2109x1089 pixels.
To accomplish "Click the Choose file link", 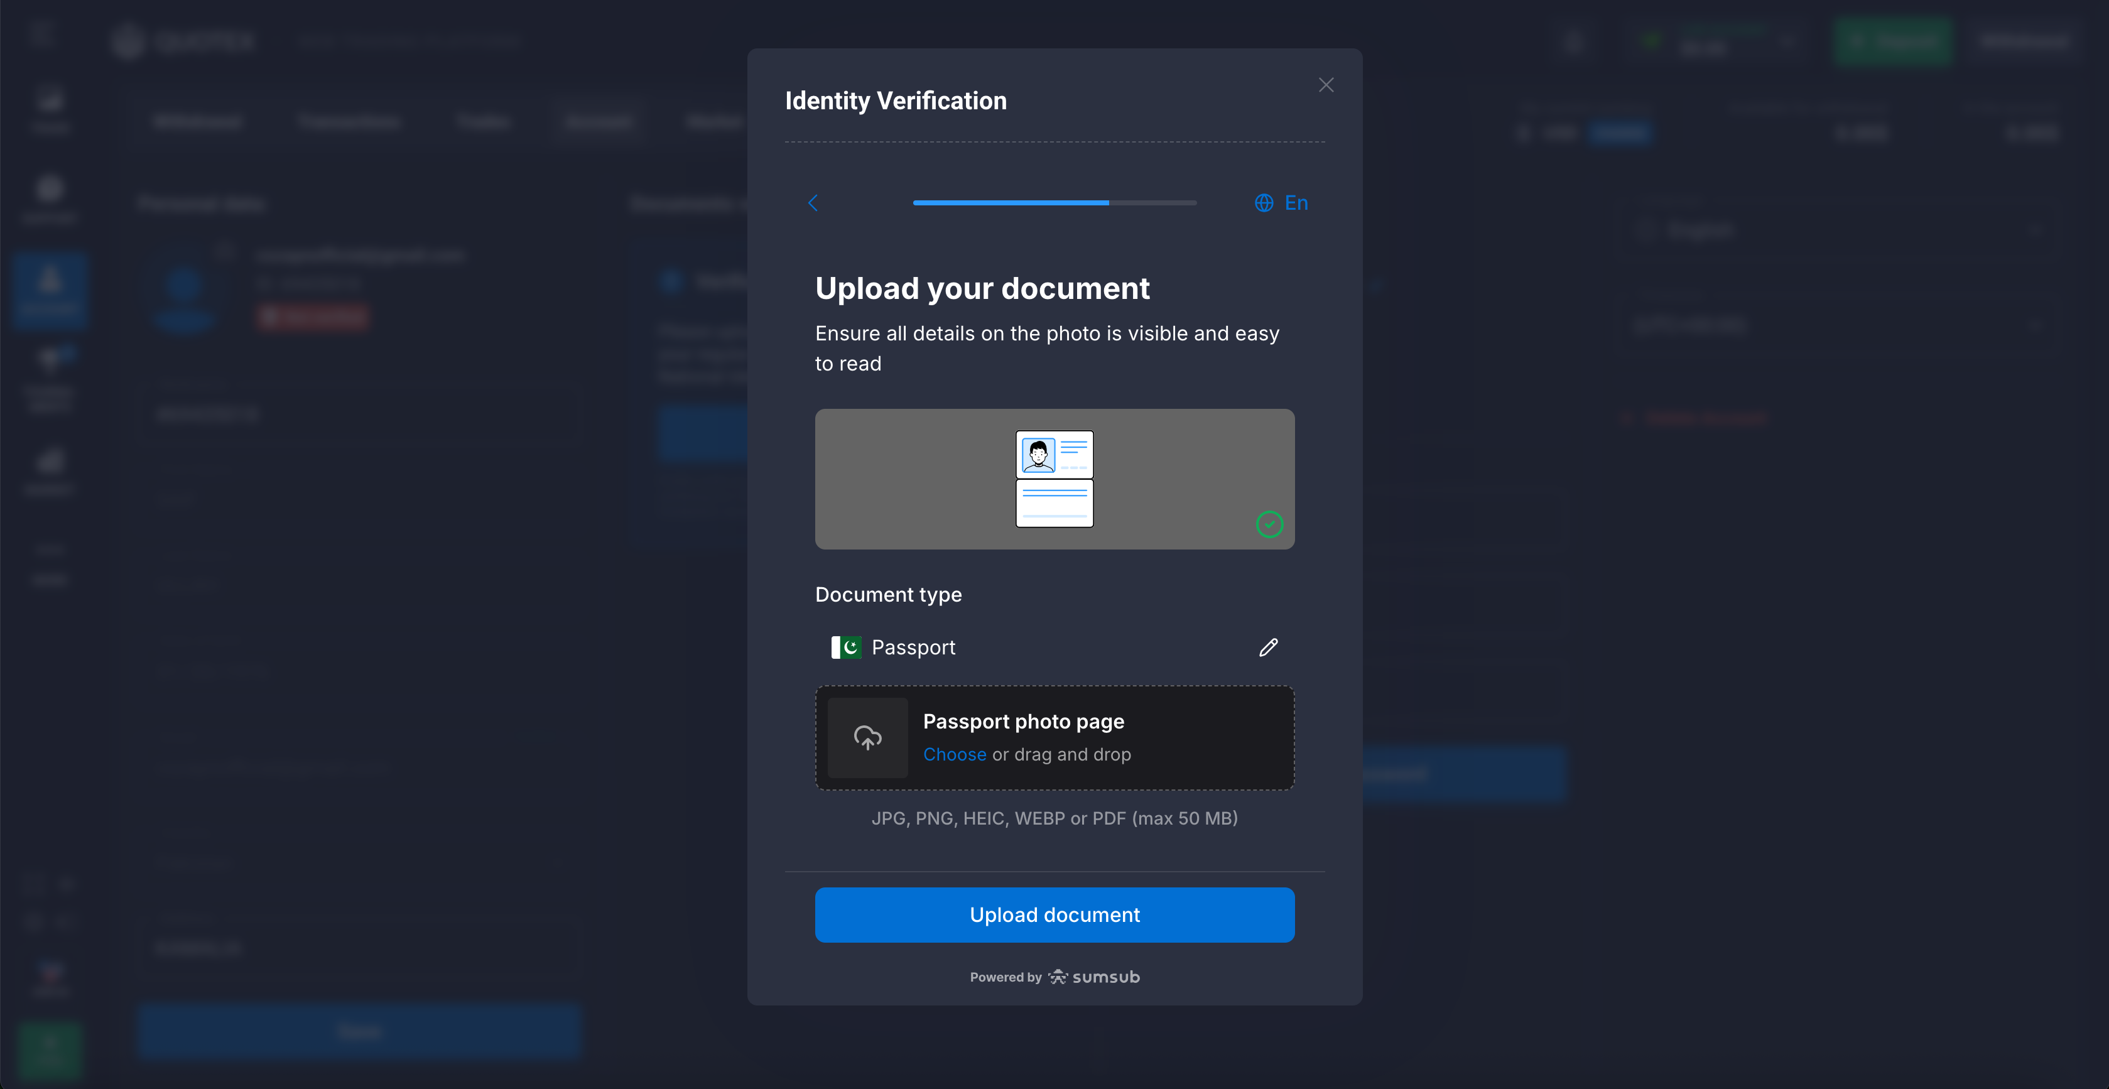I will coord(954,754).
